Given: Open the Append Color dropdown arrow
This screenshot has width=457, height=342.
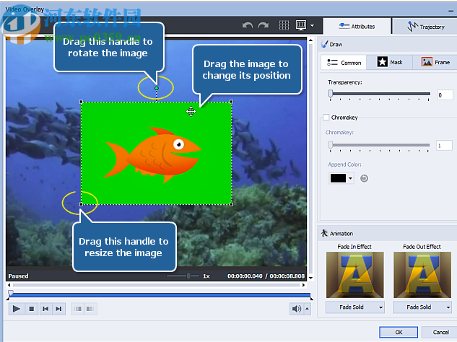Looking at the screenshot, I should [x=350, y=178].
